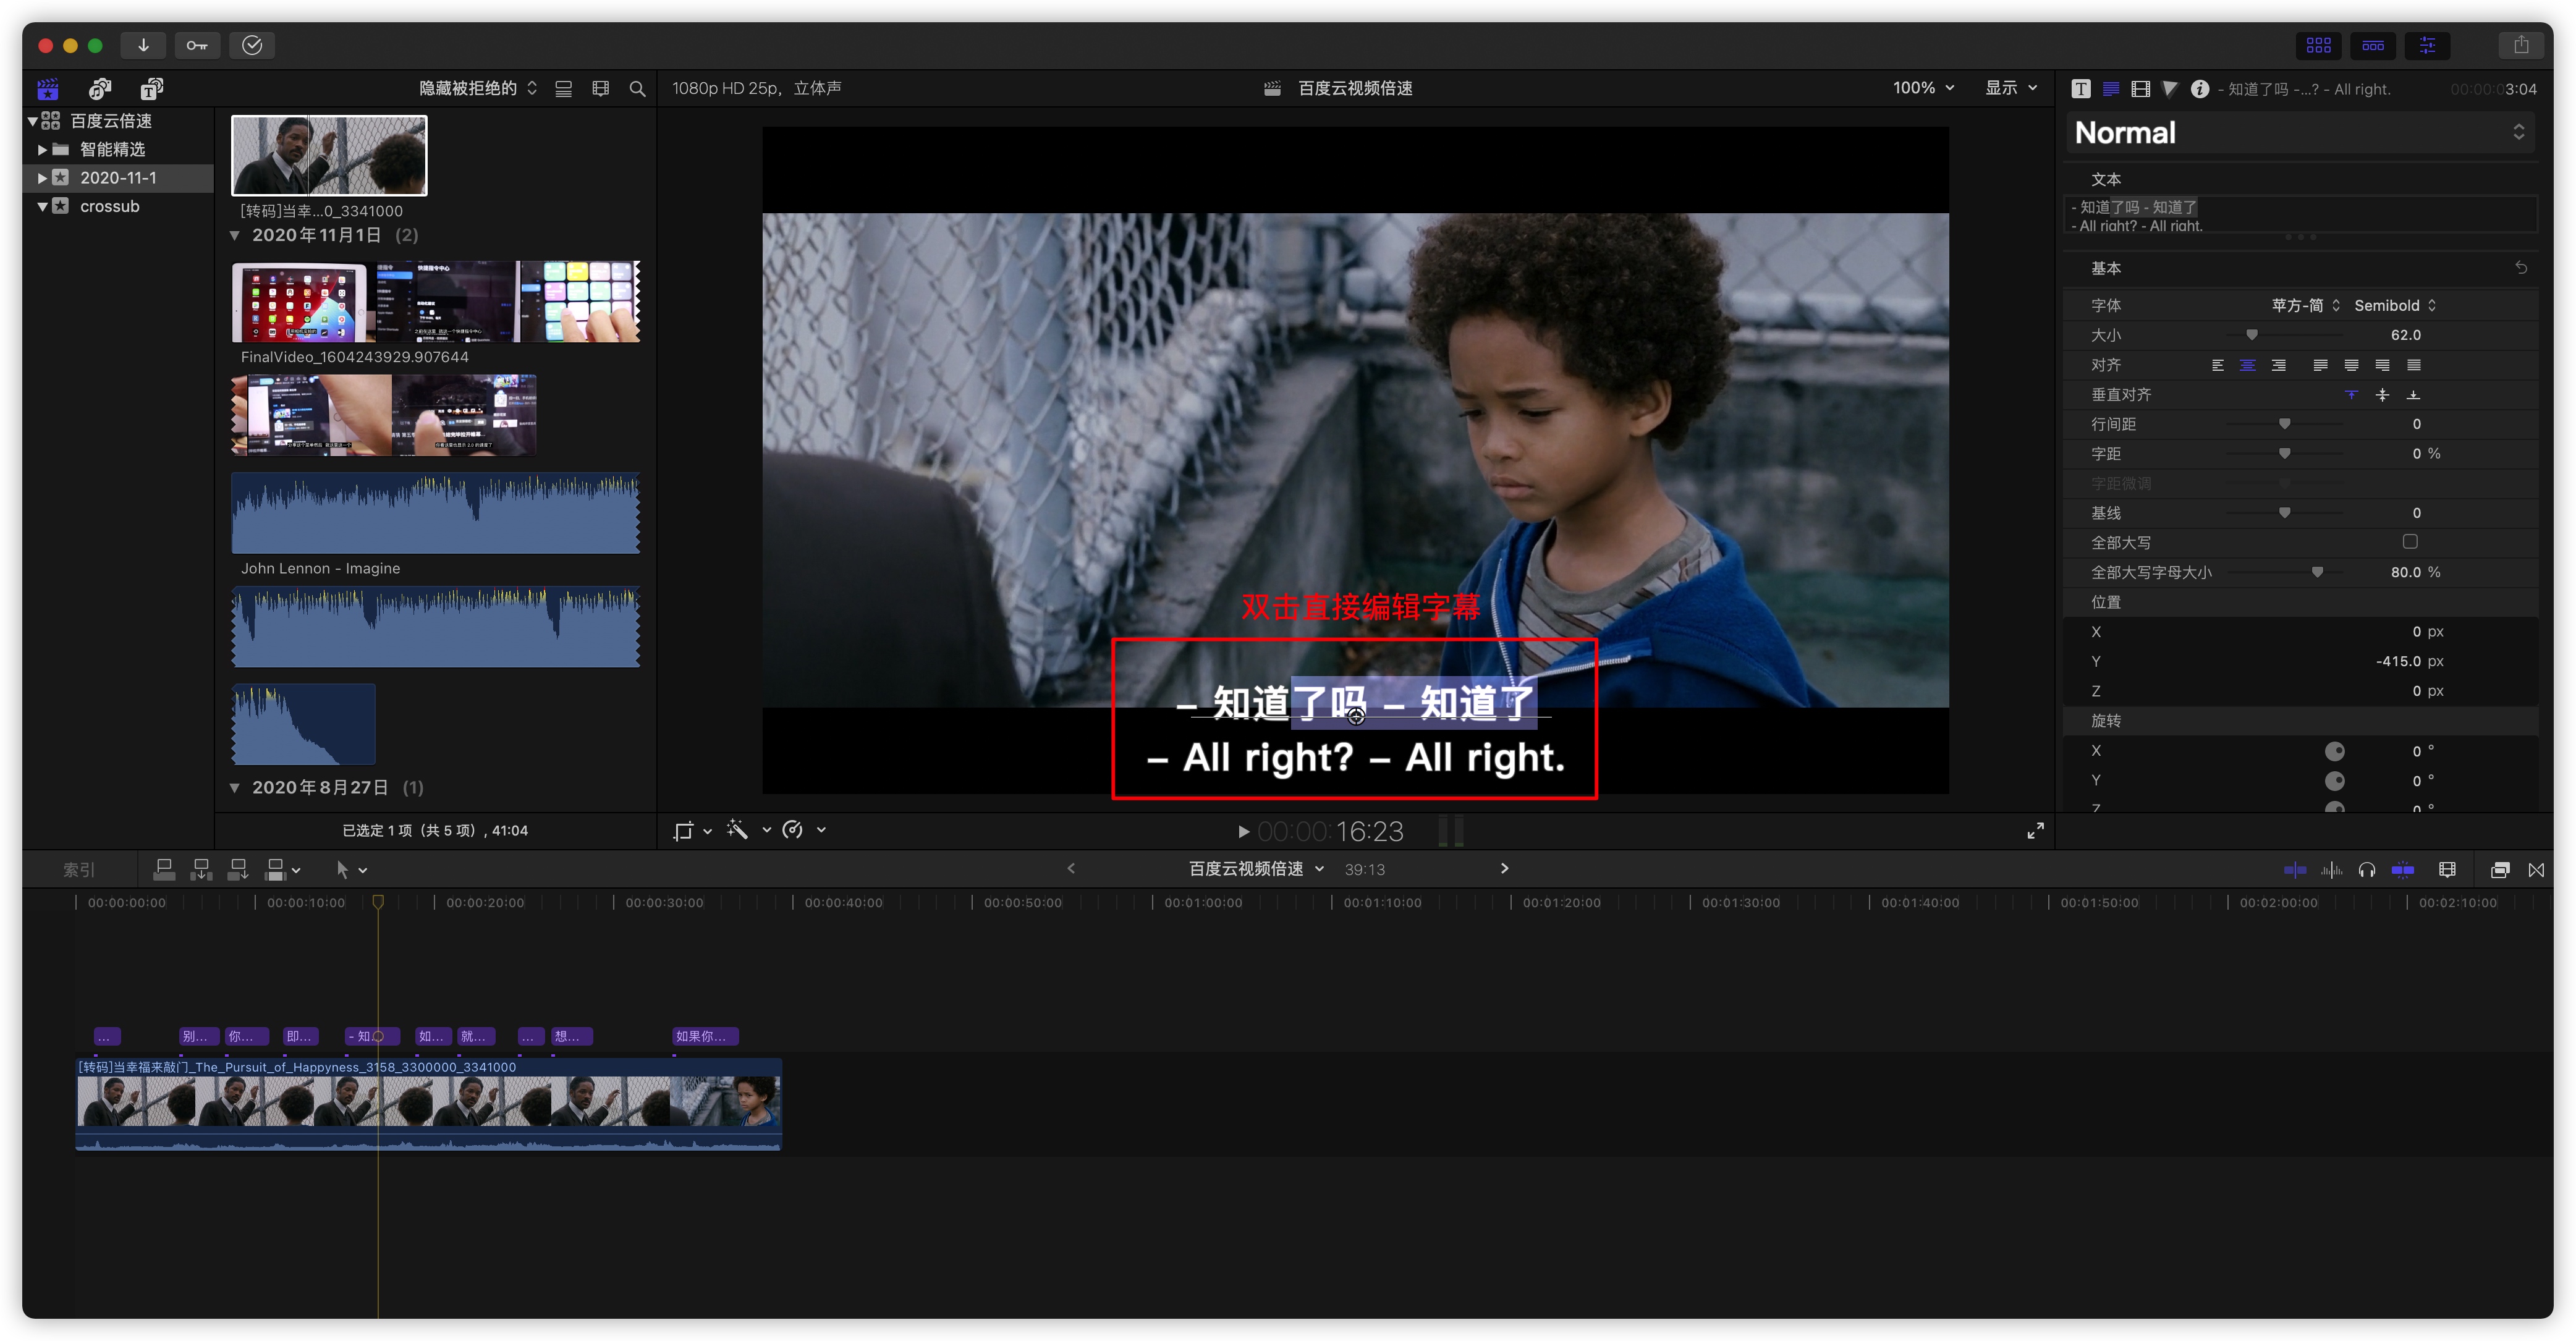Click the 索引 index button

[78, 870]
